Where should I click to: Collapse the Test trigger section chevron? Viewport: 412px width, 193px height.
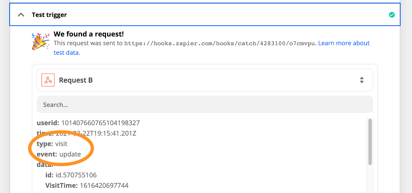[21, 15]
